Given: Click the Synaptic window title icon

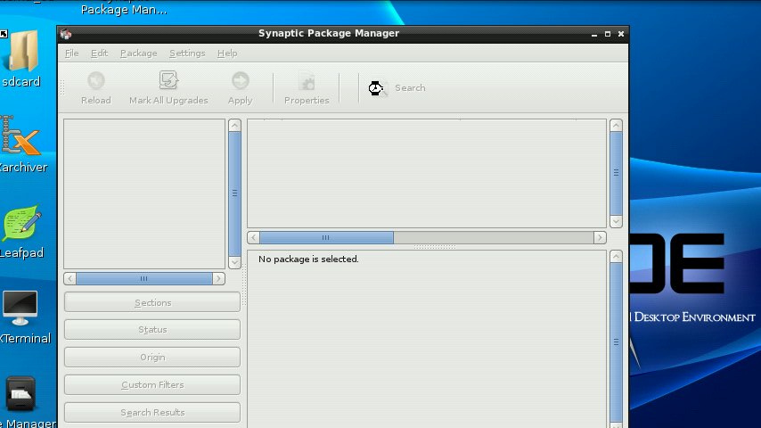Looking at the screenshot, I should (x=66, y=34).
